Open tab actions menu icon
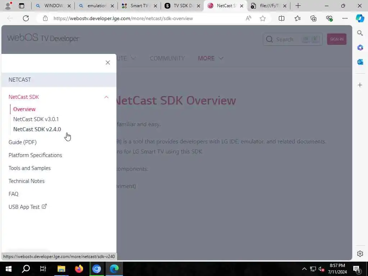368x276 pixels. pos(22,6)
